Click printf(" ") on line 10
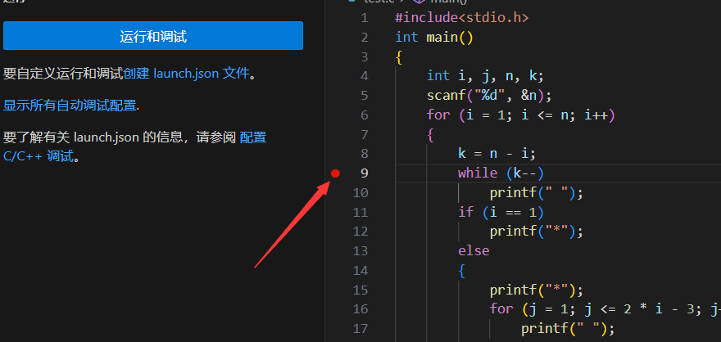 tap(537, 193)
